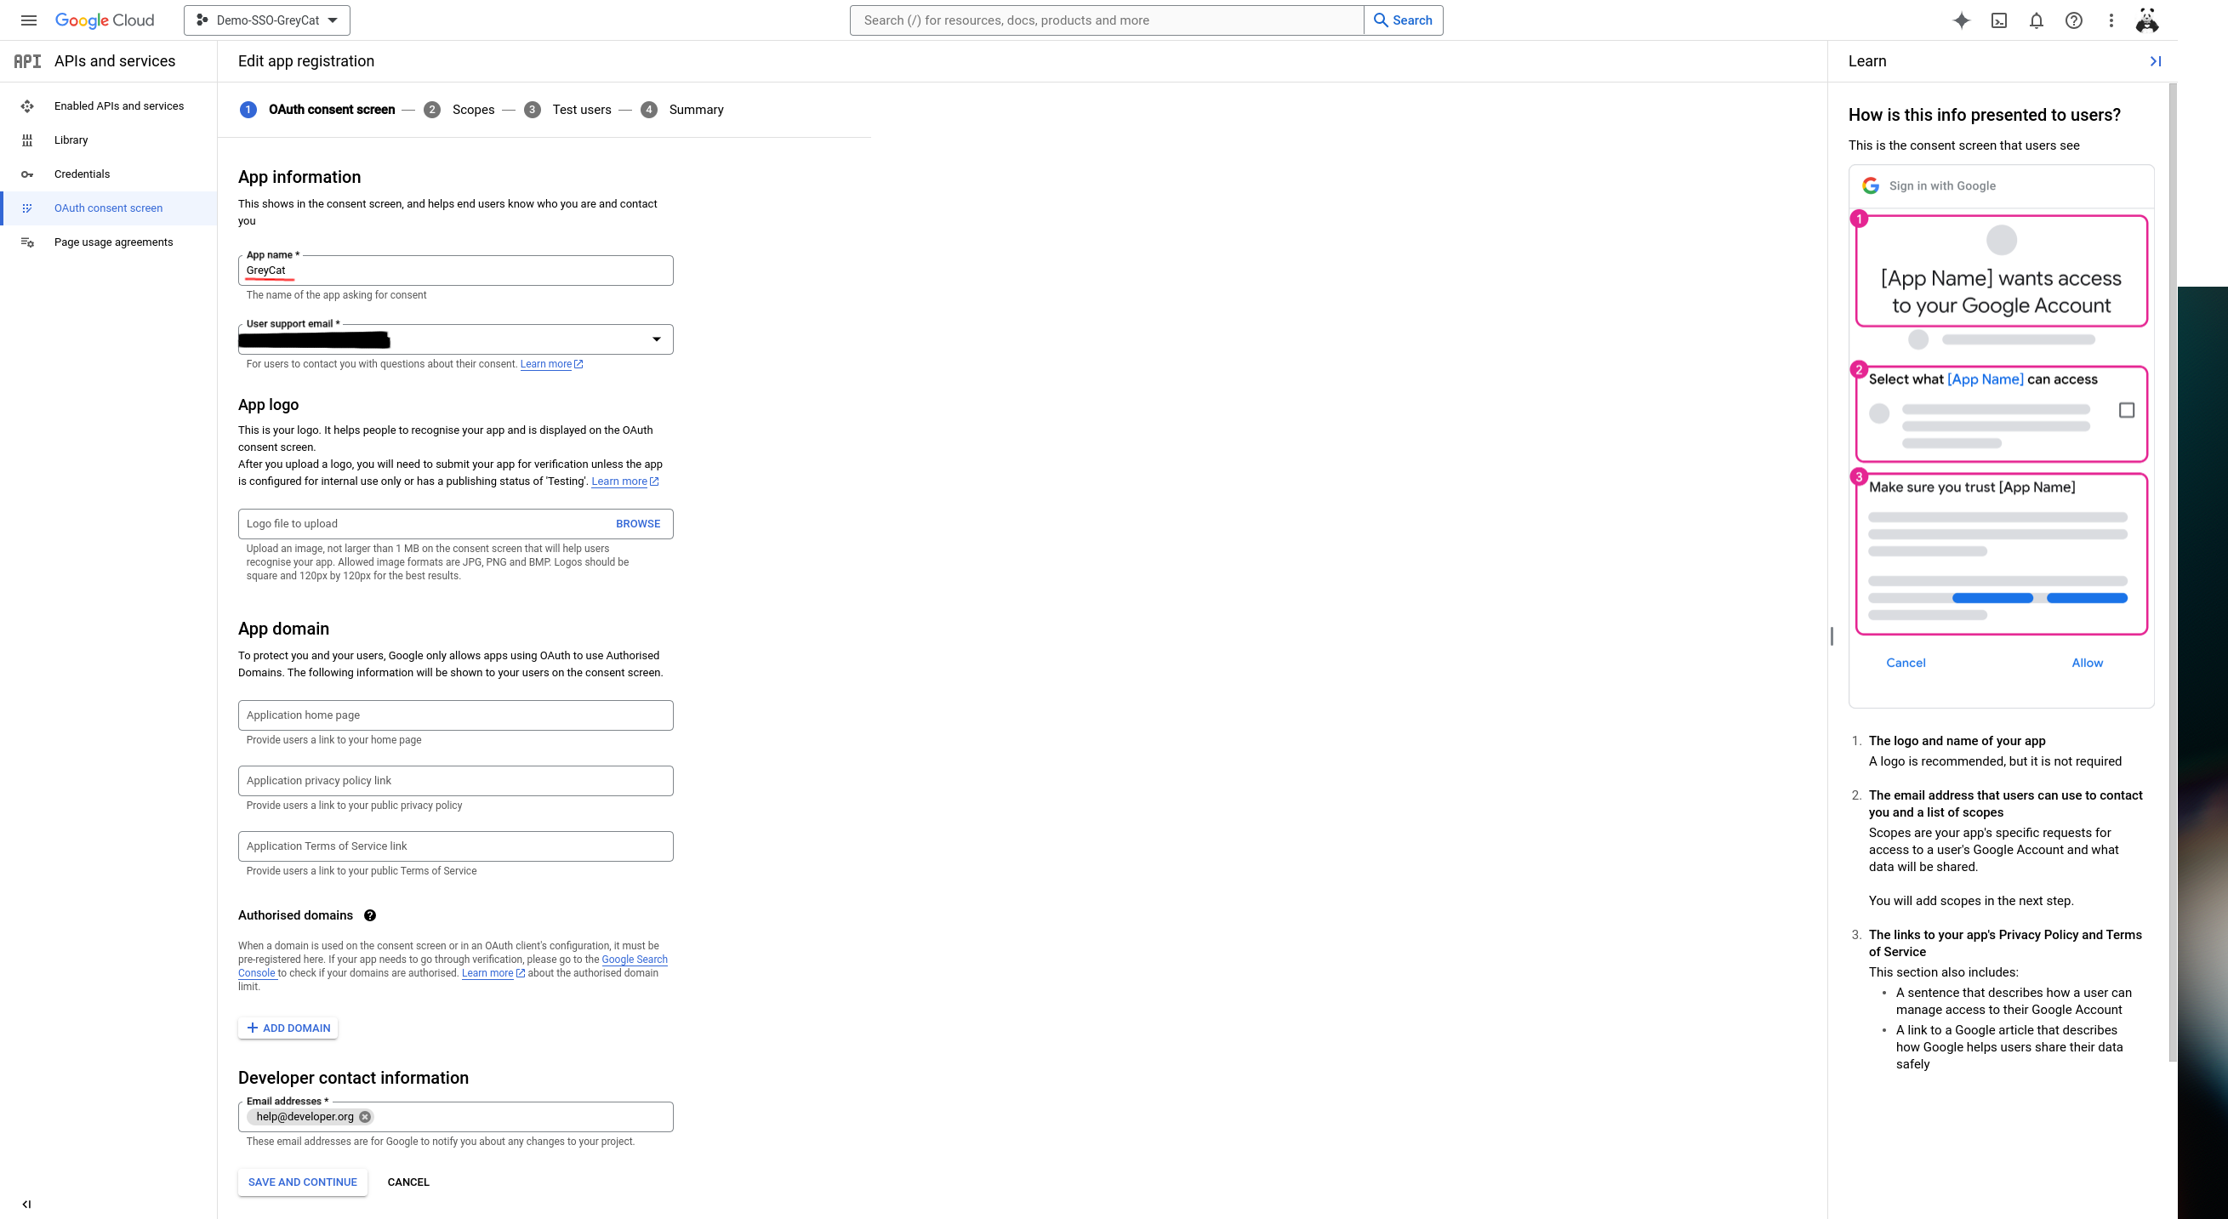Collapse the left sidebar with bottom arrow
This screenshot has height=1219, width=2228.
pyautogui.click(x=27, y=1204)
